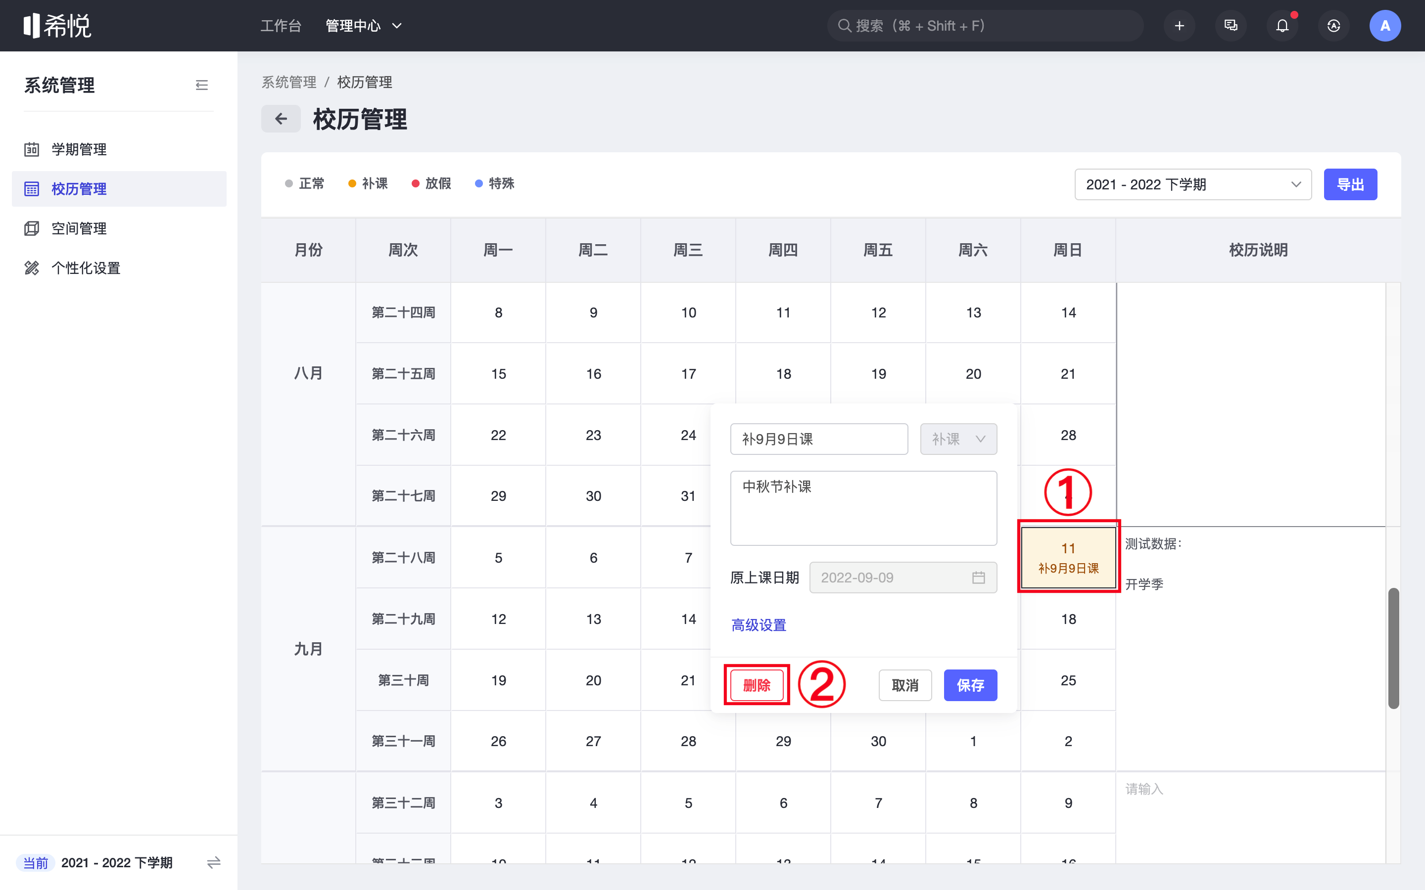Viewport: 1425px width, 890px height.
Task: Click day 10 in 第二十四周 Wednesday column
Action: (x=688, y=312)
